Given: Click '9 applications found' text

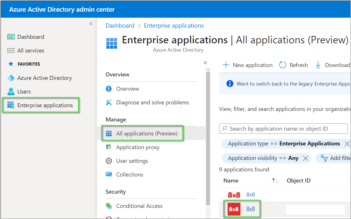Looking at the screenshot, I should coord(244,169).
